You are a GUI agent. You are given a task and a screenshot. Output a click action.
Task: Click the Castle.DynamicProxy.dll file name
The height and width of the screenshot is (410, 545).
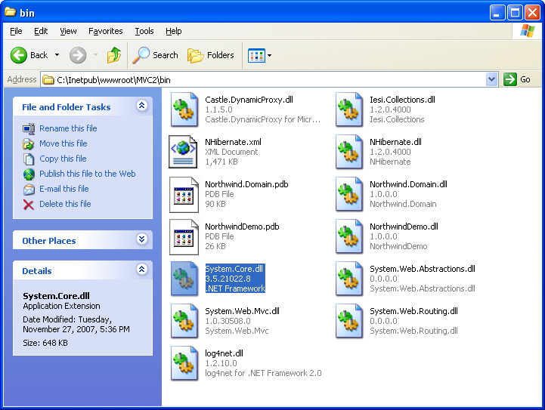[249, 100]
